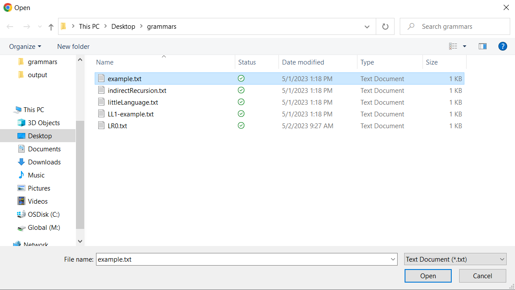Toggle the preview pane icon
Image resolution: width=515 pixels, height=290 pixels.
pyautogui.click(x=482, y=46)
